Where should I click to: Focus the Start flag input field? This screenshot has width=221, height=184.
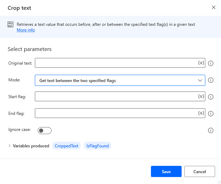[116, 96]
